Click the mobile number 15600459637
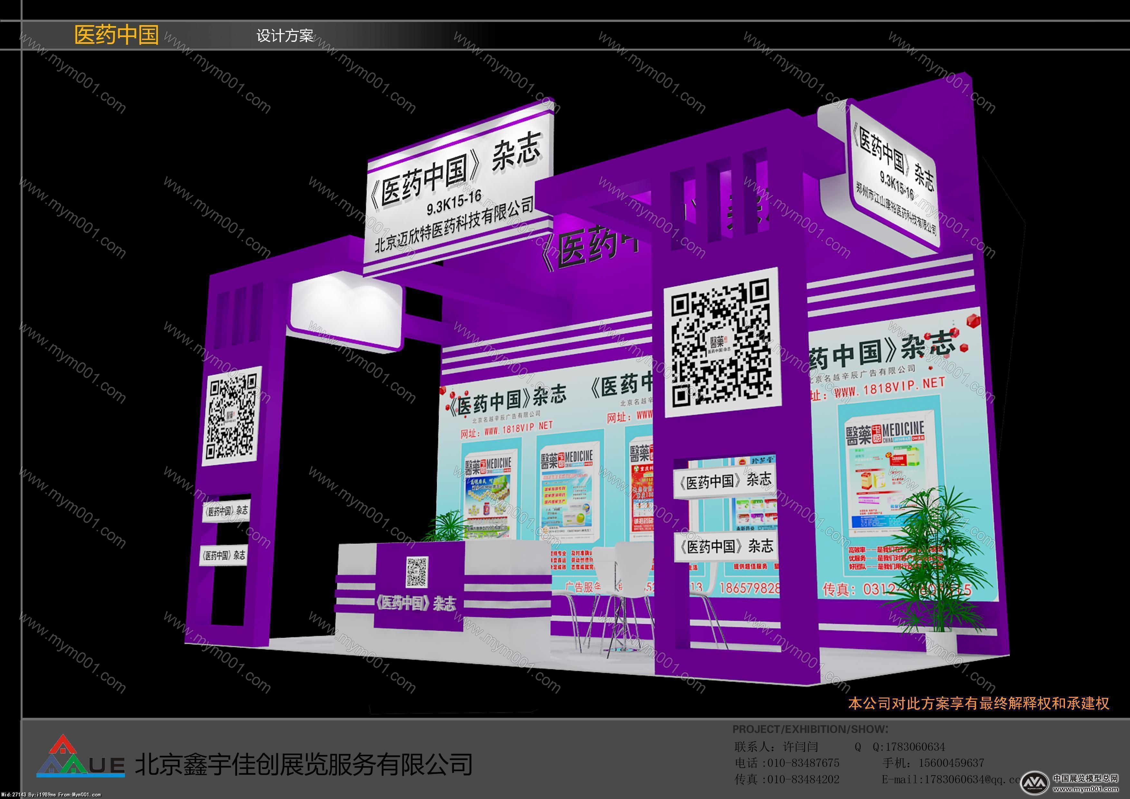1130x799 pixels. click(x=951, y=763)
